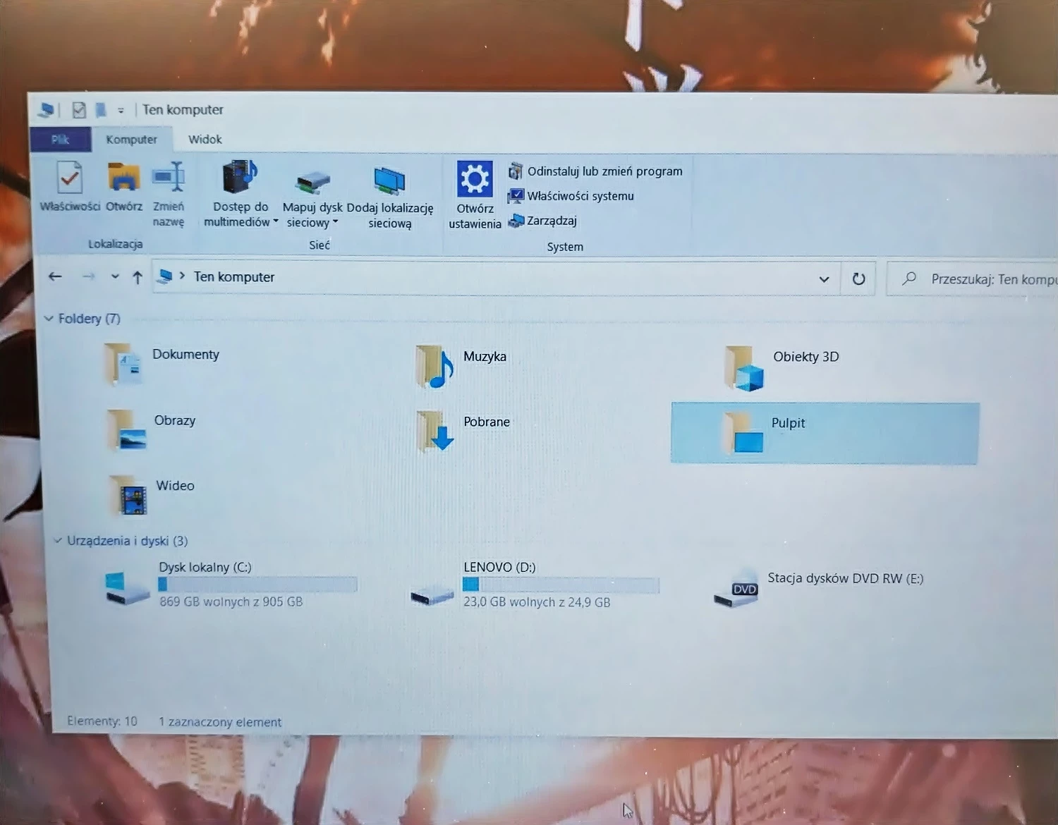Click the LENOVO (D:) drive usage bar
Image resolution: width=1058 pixels, height=825 pixels.
coord(561,585)
